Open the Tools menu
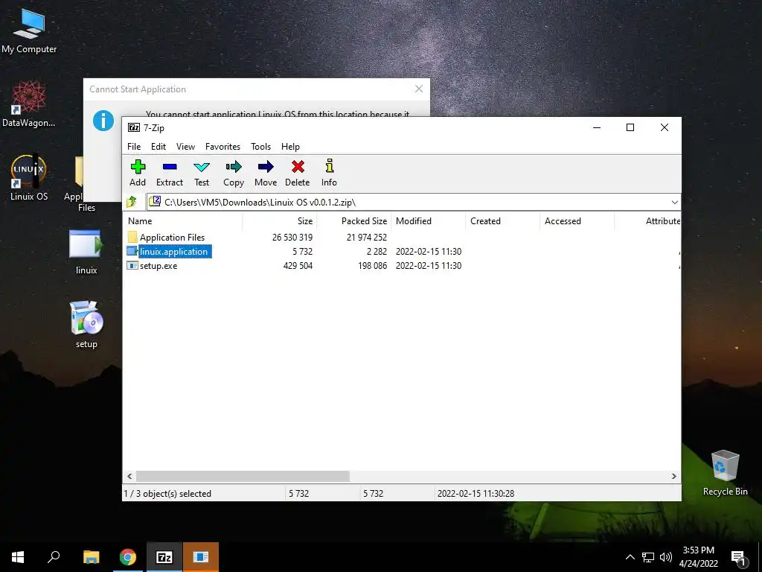 261,147
